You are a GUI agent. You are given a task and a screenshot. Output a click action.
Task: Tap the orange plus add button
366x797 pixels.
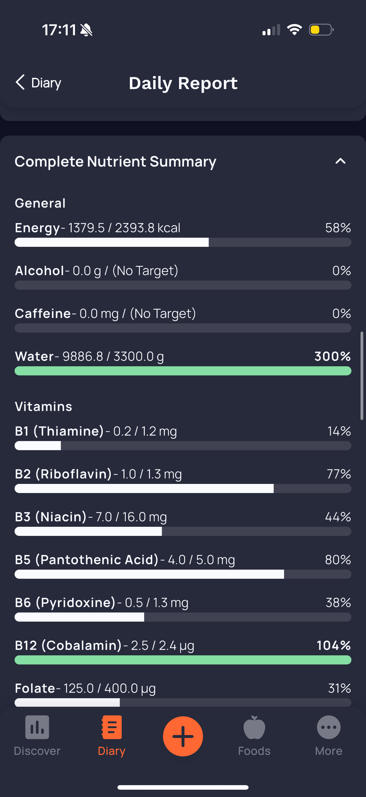pos(183,736)
